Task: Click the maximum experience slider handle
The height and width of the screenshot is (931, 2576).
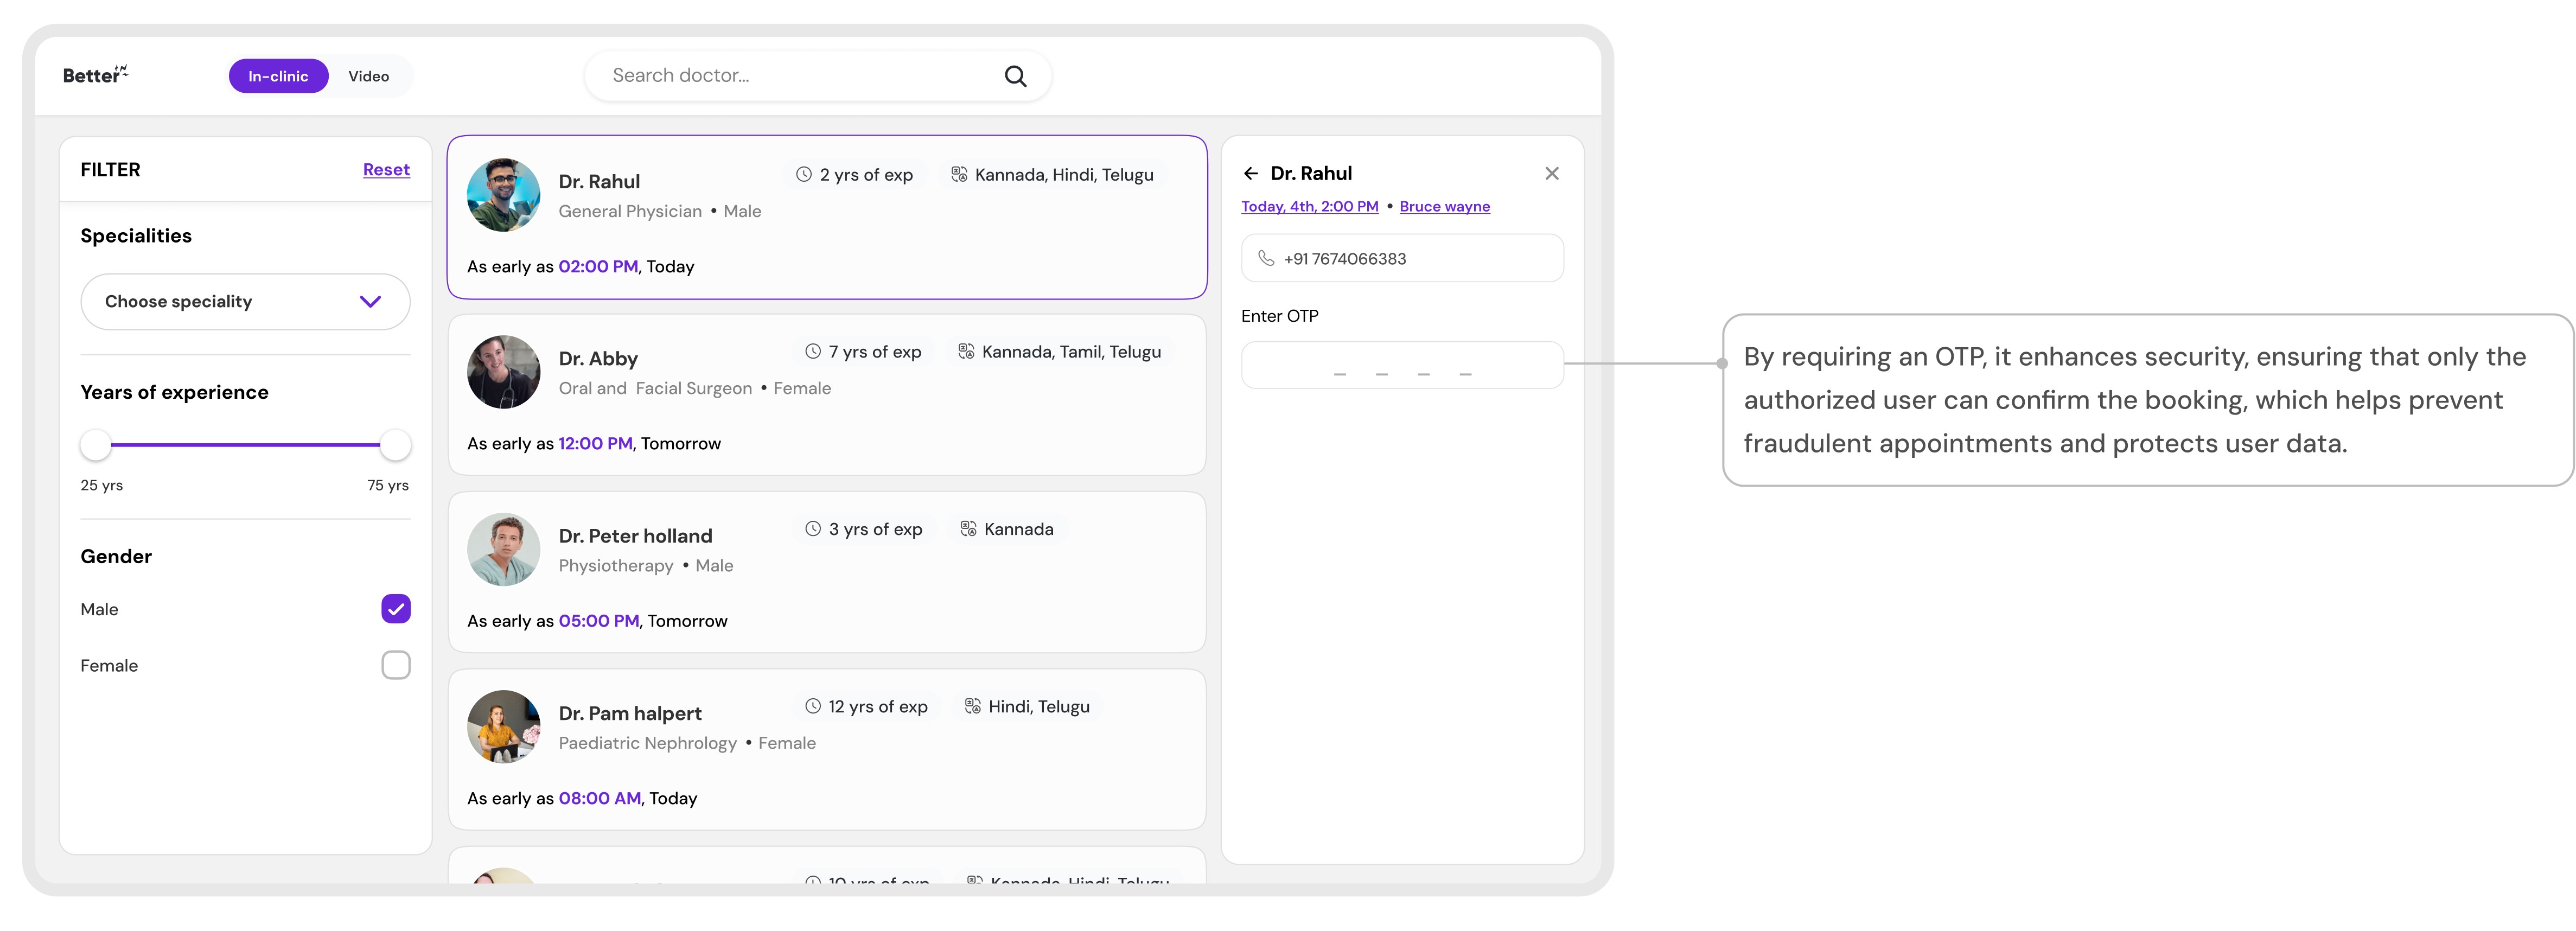Action: coord(396,445)
